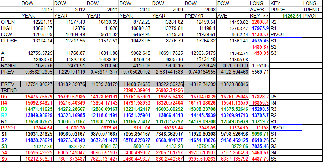323x162 pixels.
Task: Select the 2013 PREV value 13754.00627
Action: pyautogui.click(x=37, y=84)
